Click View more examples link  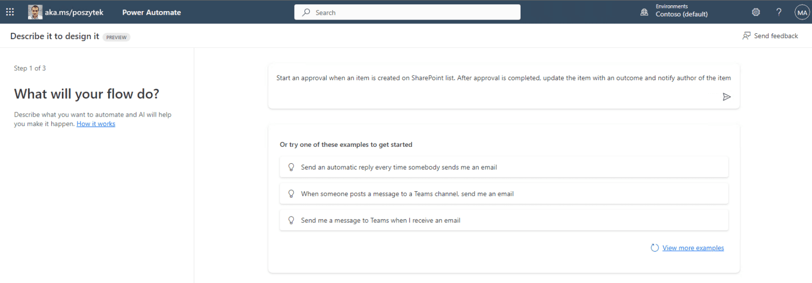click(x=693, y=248)
